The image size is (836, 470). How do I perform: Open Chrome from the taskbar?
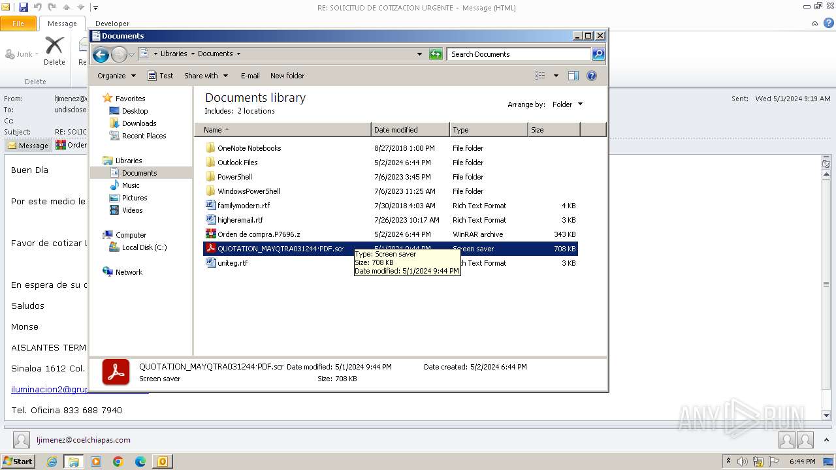118,462
